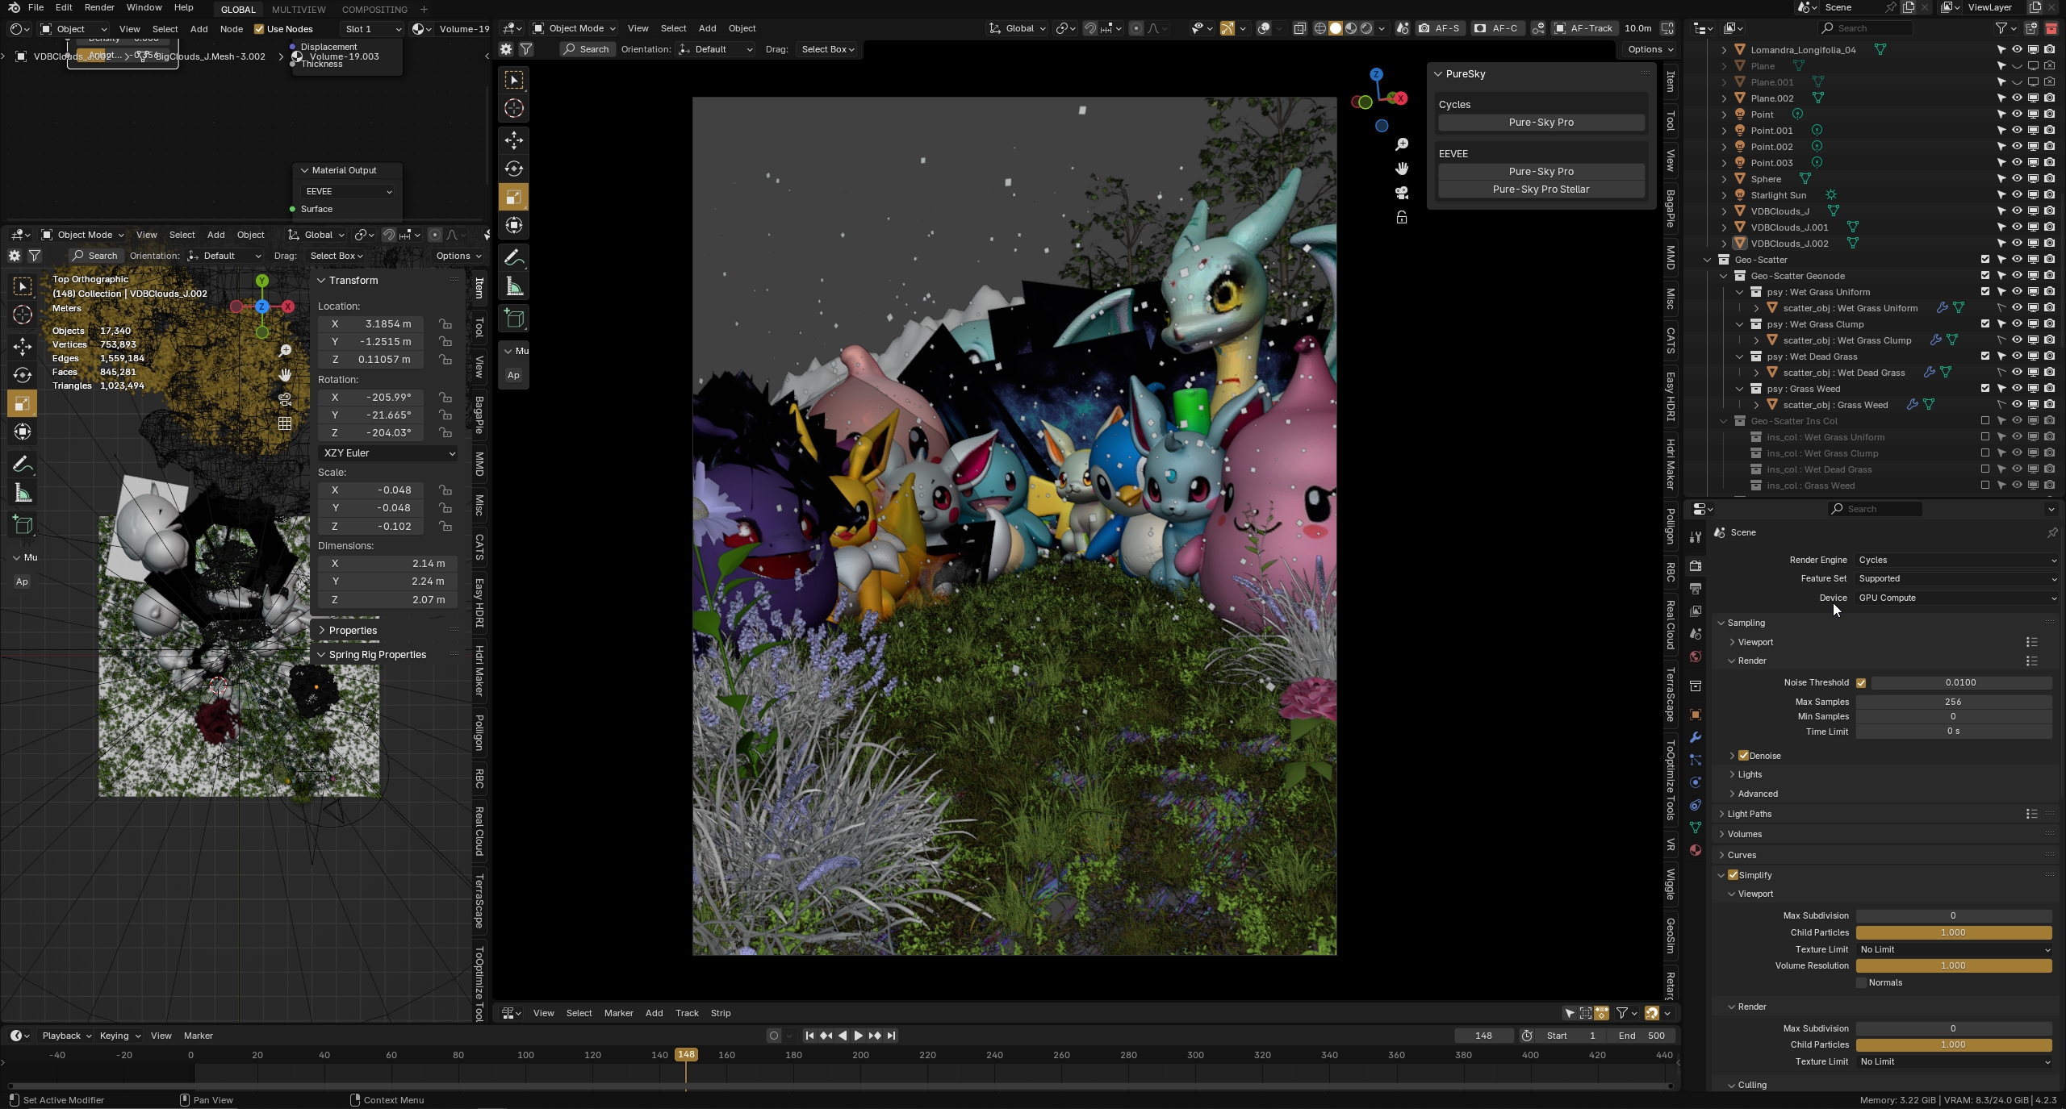Viewport: 2066px width, 1109px height.
Task: Select the Cursor tool in main viewport toolbar
Action: [513, 108]
